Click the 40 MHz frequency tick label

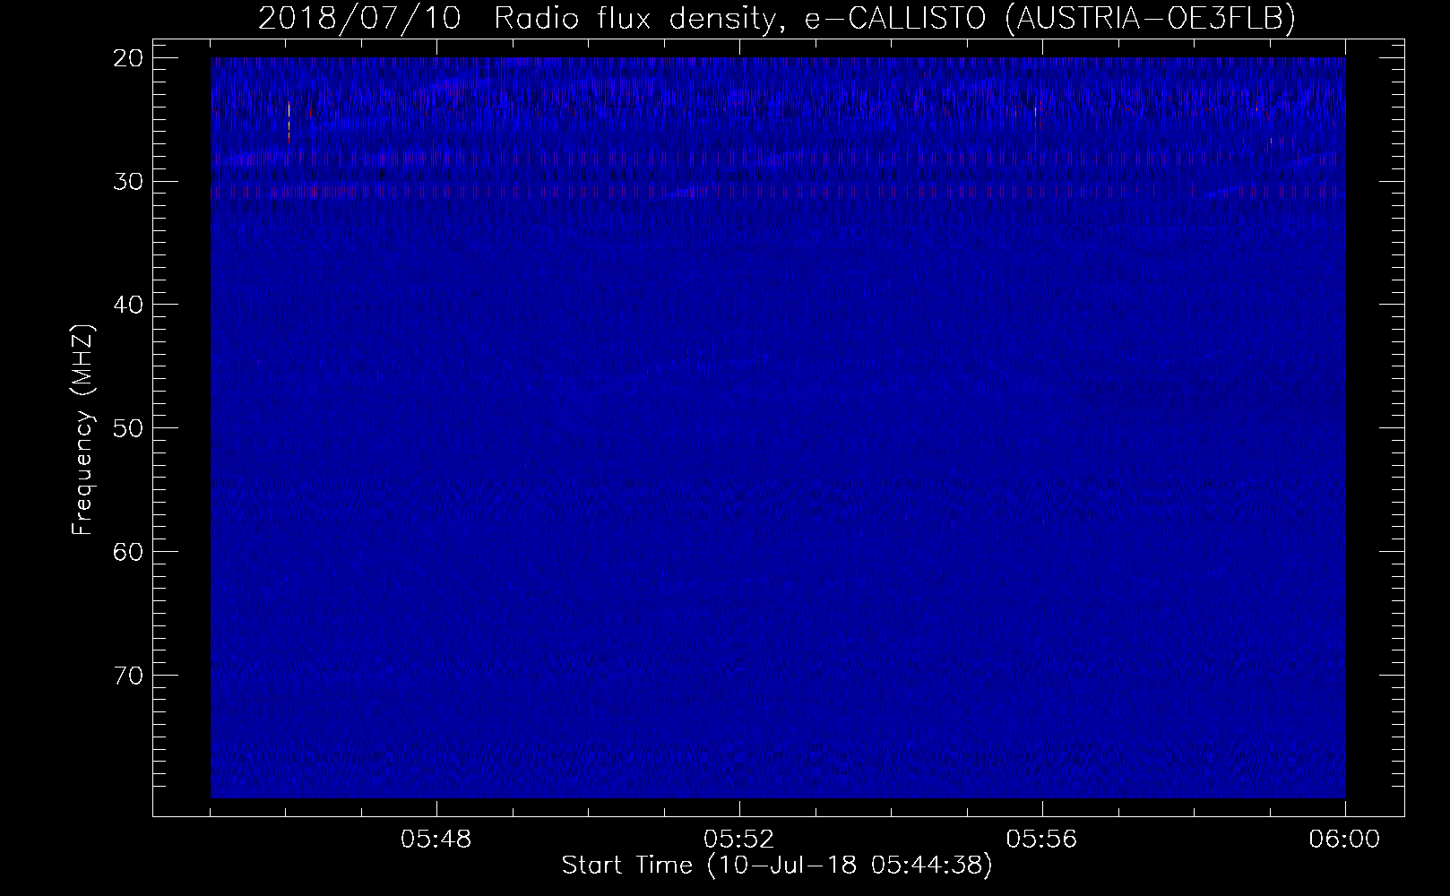tap(130, 305)
